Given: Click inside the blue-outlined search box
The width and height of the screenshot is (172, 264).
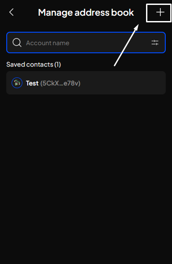Looking at the screenshot, I should [x=86, y=43].
